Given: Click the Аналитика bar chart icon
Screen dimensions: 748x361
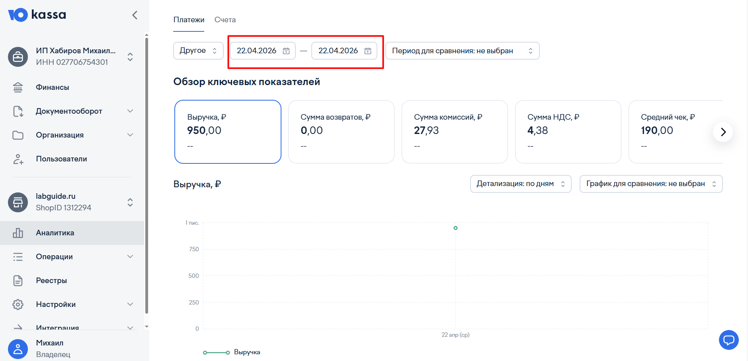Looking at the screenshot, I should pos(18,233).
